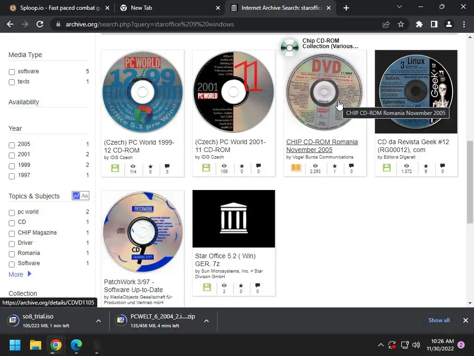Viewport: 474px width, 356px height.
Task: Open File Explorer from taskbar
Action: point(35,345)
